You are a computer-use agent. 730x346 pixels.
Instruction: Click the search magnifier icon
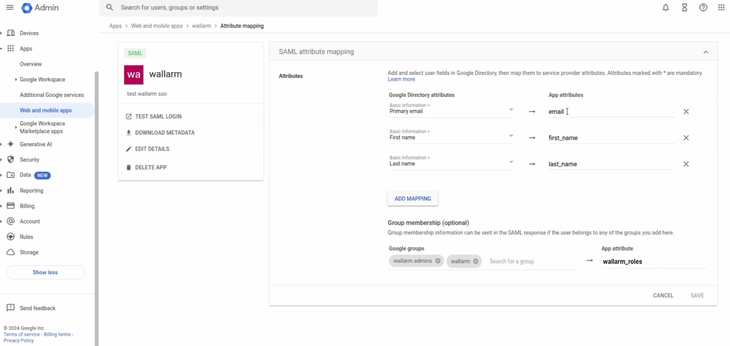click(109, 8)
